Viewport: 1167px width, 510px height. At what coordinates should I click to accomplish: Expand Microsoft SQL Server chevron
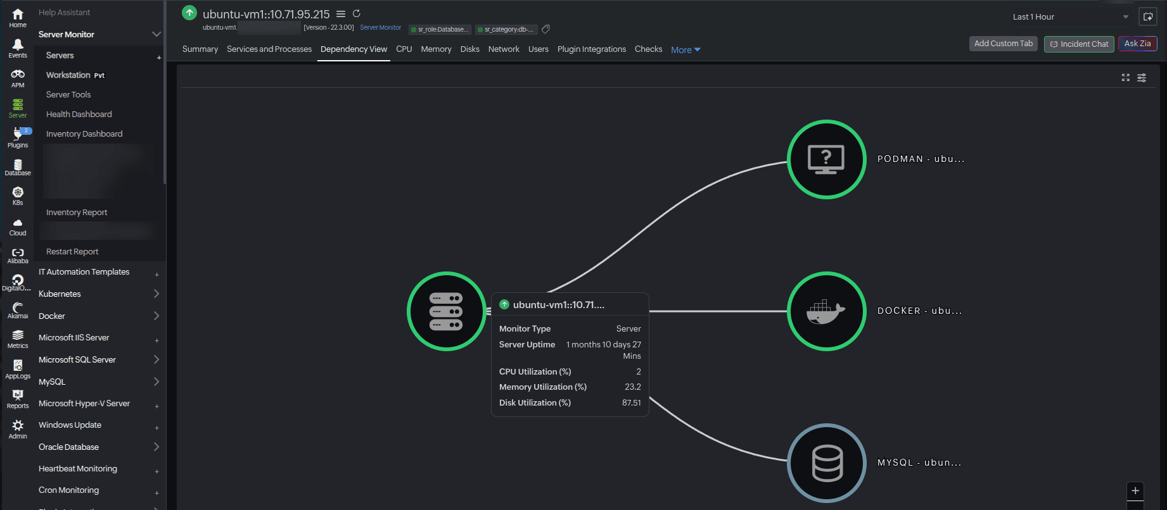tap(156, 359)
